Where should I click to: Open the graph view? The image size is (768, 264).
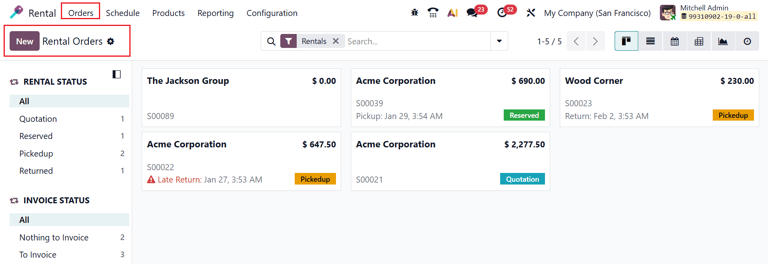tap(723, 41)
